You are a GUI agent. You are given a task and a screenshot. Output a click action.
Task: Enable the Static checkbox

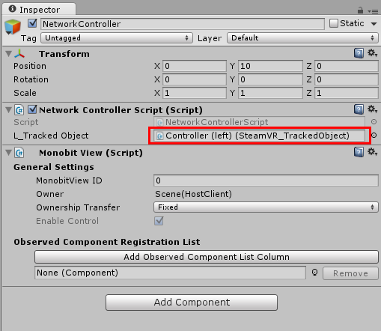click(x=334, y=23)
